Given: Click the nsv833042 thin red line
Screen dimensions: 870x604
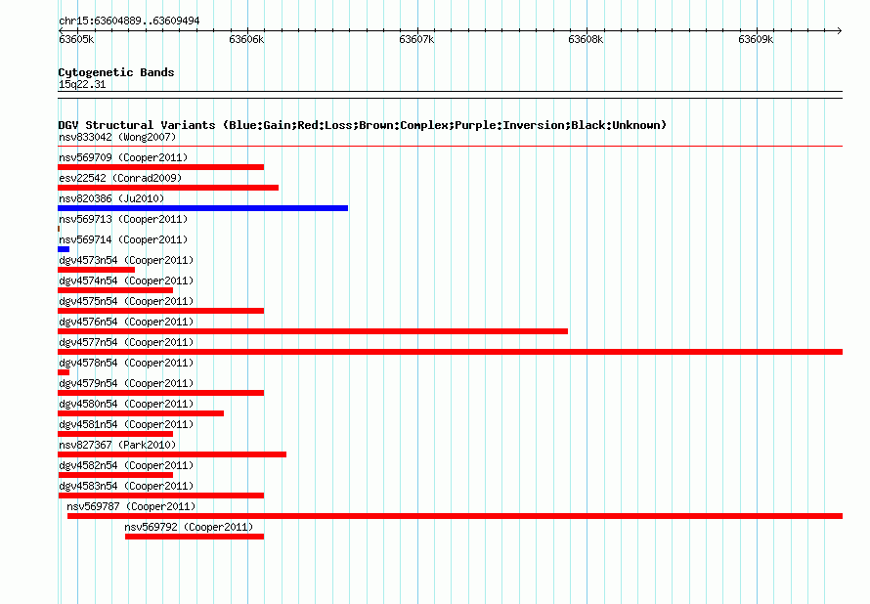Looking at the screenshot, I should click(450, 147).
